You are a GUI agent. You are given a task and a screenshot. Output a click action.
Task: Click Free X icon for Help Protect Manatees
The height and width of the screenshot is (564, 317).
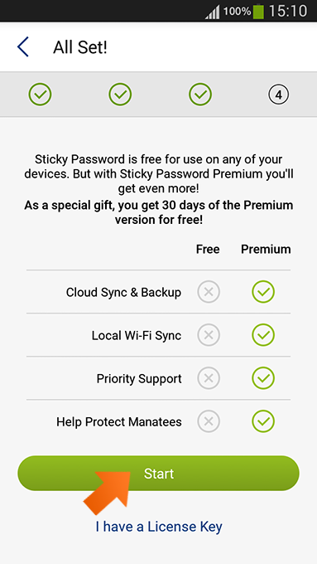[x=209, y=421]
